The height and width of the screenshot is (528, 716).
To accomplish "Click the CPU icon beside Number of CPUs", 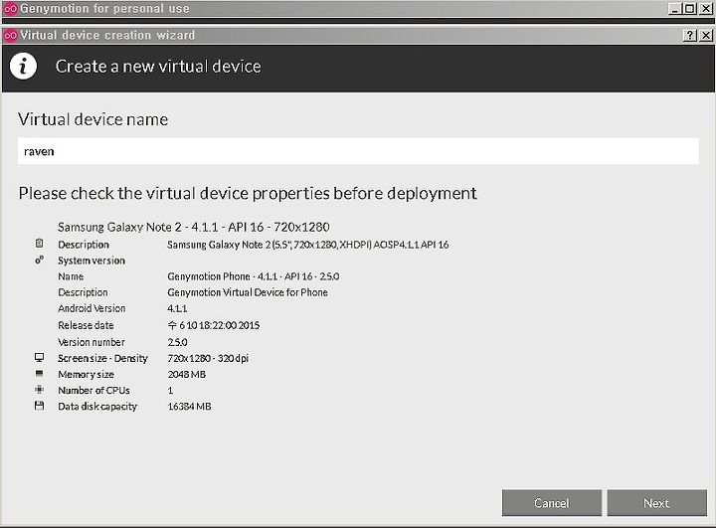I will pyautogui.click(x=39, y=390).
